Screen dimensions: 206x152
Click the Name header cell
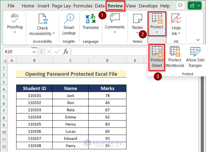71,88
